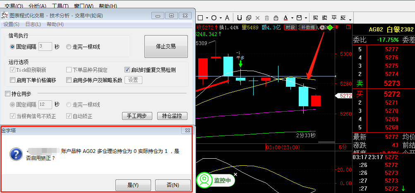Open 帮助(H) menu in trading window
The image size is (415, 193).
(x=55, y=24)
